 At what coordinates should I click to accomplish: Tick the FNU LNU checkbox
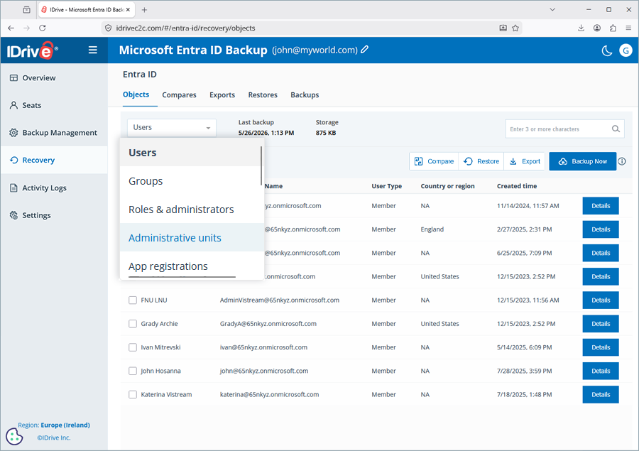(133, 300)
